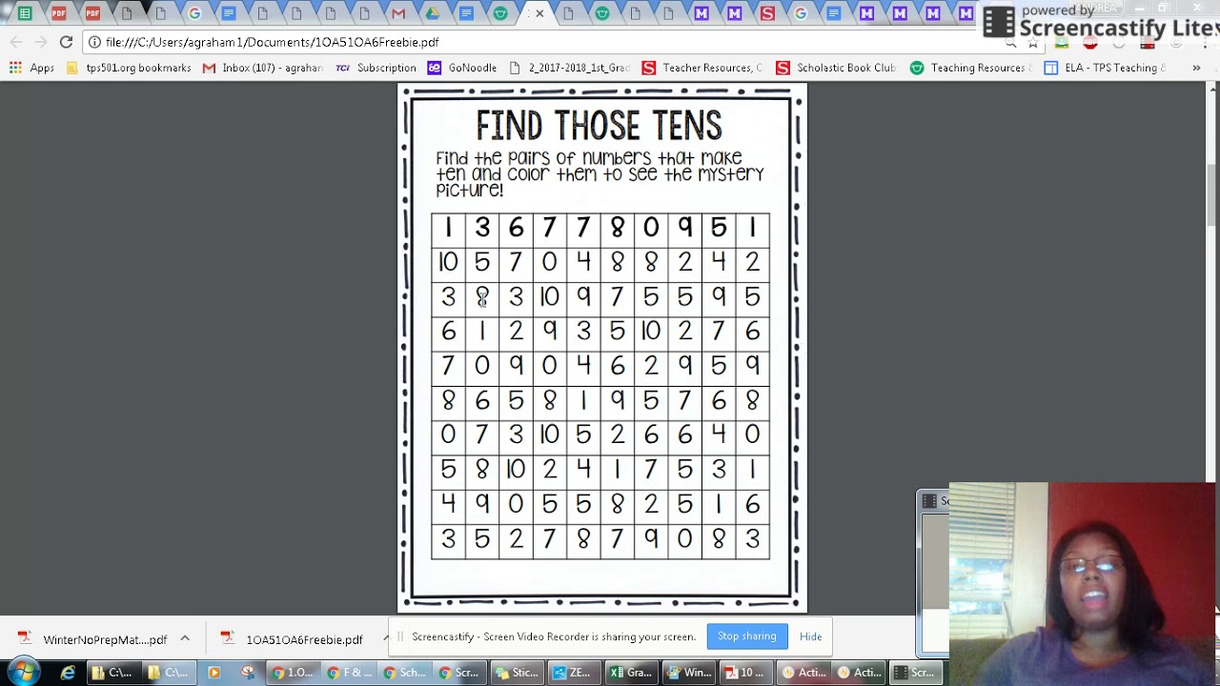The height and width of the screenshot is (686, 1220).
Task: Reload the PDF page
Action: (x=66, y=42)
